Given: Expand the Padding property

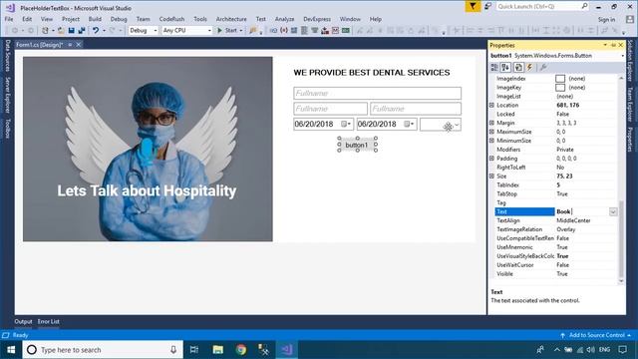Looking at the screenshot, I should (x=491, y=159).
